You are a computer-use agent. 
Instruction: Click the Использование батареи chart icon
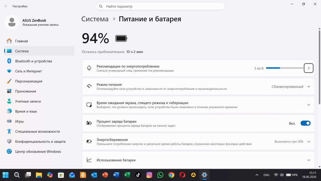(89, 160)
